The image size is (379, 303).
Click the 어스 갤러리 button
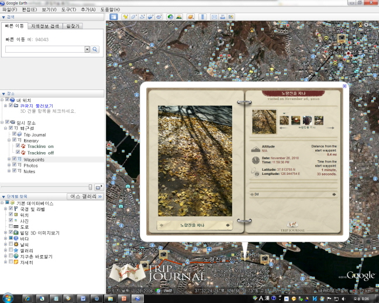point(85,197)
